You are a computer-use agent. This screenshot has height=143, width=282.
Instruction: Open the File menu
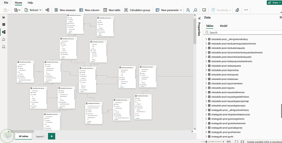(x=6, y=3)
